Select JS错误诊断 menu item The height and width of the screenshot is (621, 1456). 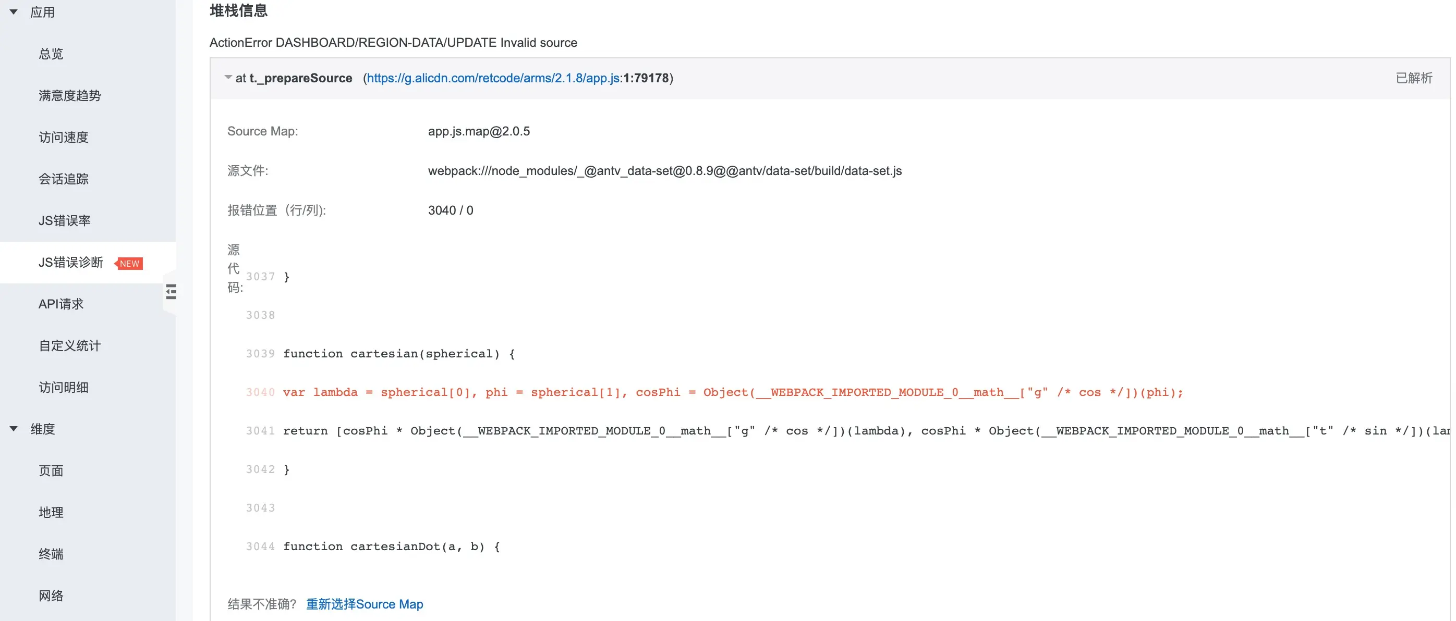click(x=70, y=263)
